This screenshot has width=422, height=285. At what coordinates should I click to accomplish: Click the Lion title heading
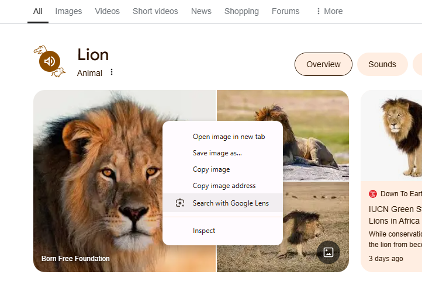(x=93, y=55)
